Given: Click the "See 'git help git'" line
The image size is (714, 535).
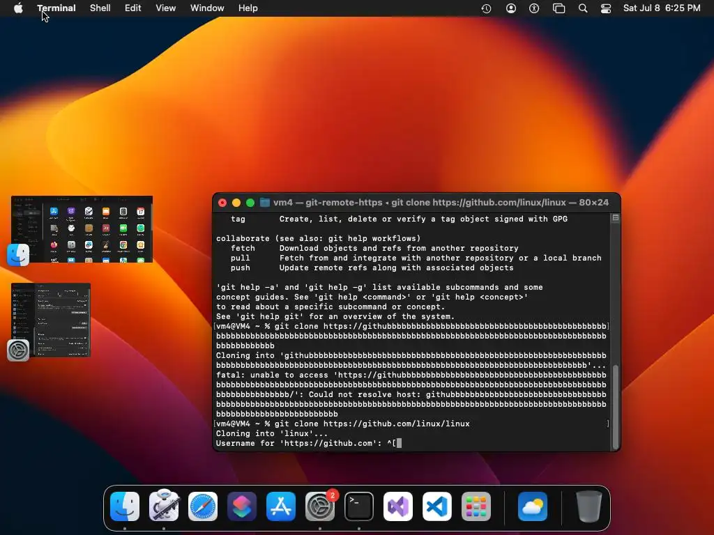Looking at the screenshot, I should click(x=335, y=317).
